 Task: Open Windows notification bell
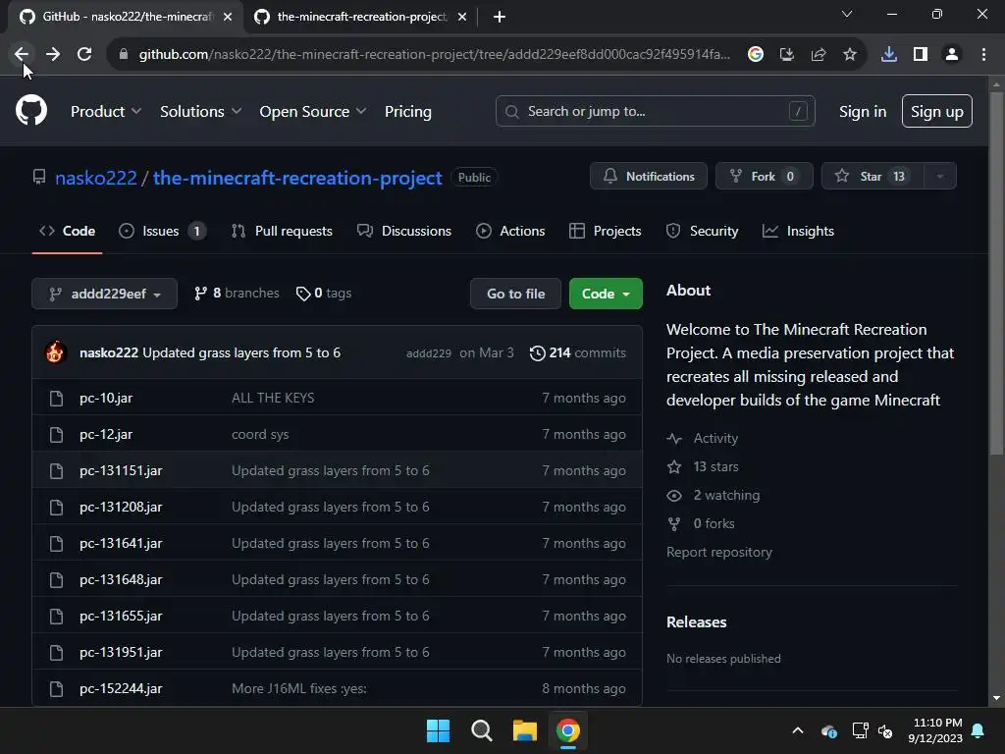tap(979, 730)
